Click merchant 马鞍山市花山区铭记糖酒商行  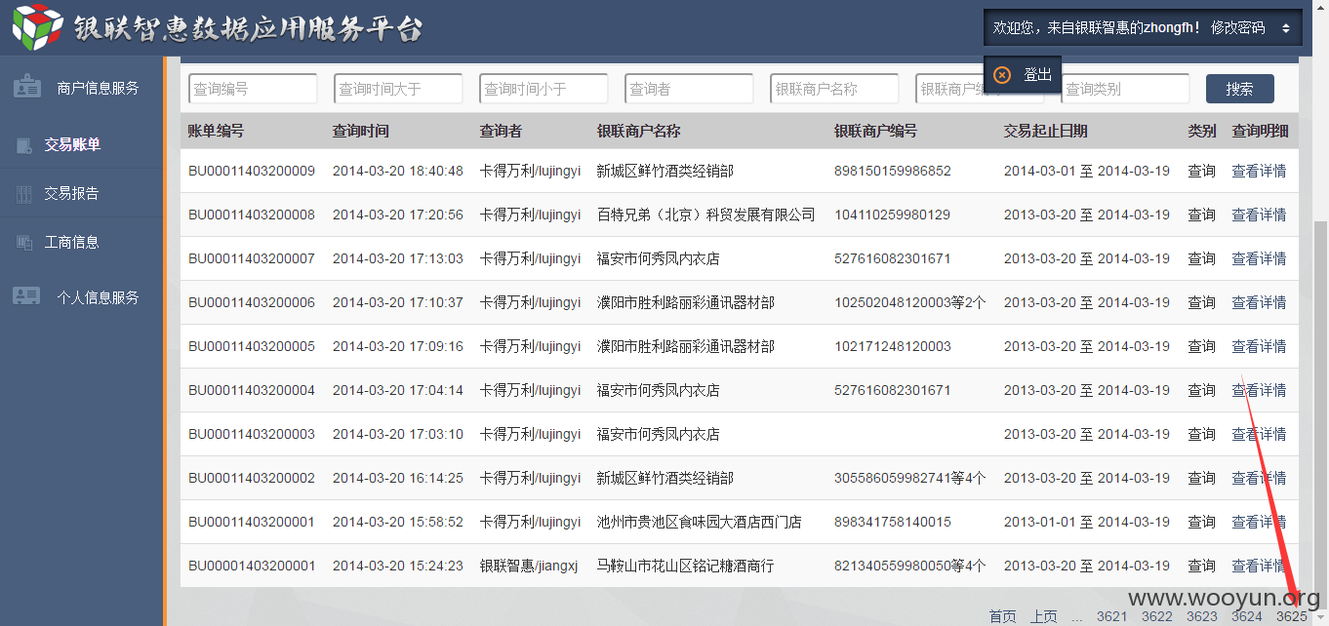click(x=685, y=566)
